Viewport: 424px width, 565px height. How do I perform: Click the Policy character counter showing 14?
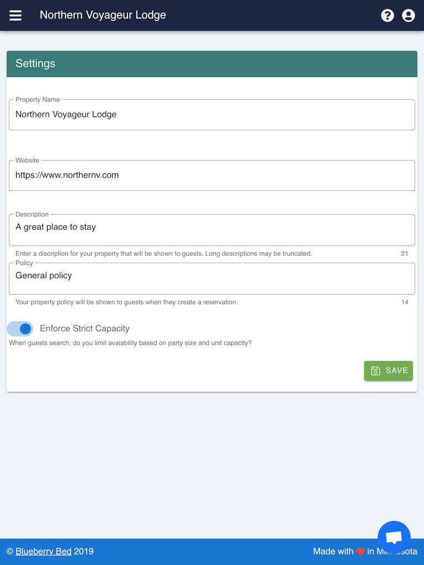[x=405, y=302]
